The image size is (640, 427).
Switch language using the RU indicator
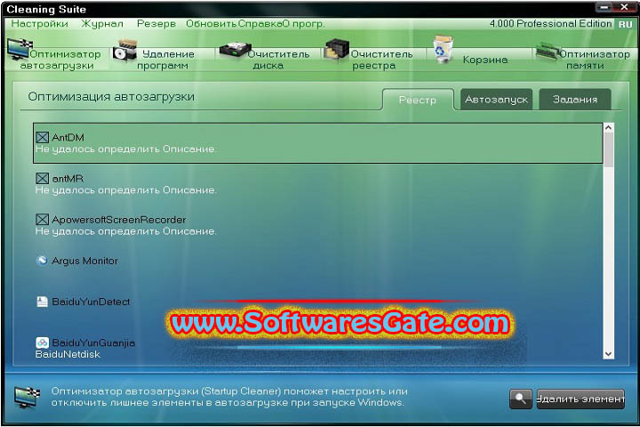625,24
